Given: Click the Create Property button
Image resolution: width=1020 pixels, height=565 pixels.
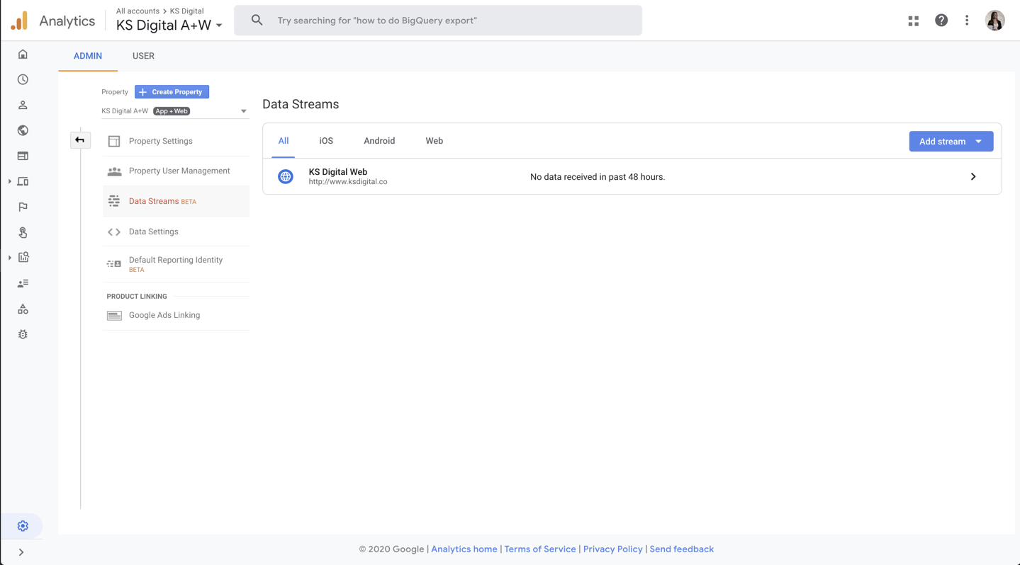Looking at the screenshot, I should [x=172, y=92].
